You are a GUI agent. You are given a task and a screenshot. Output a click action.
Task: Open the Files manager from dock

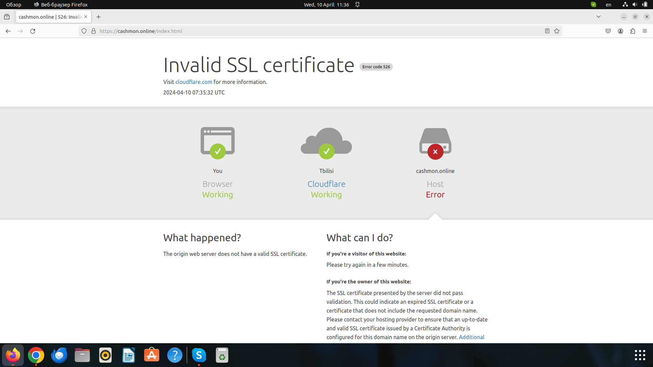(82, 355)
